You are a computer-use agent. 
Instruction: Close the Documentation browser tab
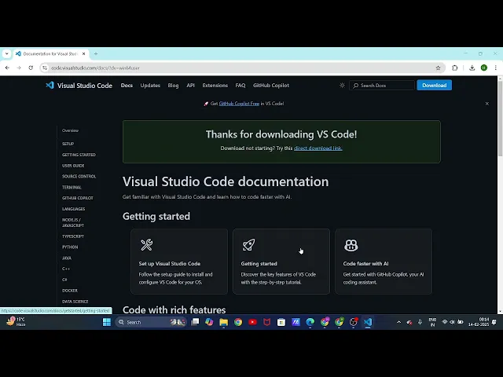84,54
